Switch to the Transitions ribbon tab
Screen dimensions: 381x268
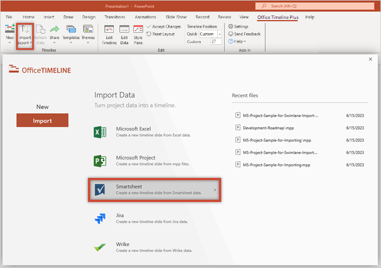pyautogui.click(x=115, y=17)
